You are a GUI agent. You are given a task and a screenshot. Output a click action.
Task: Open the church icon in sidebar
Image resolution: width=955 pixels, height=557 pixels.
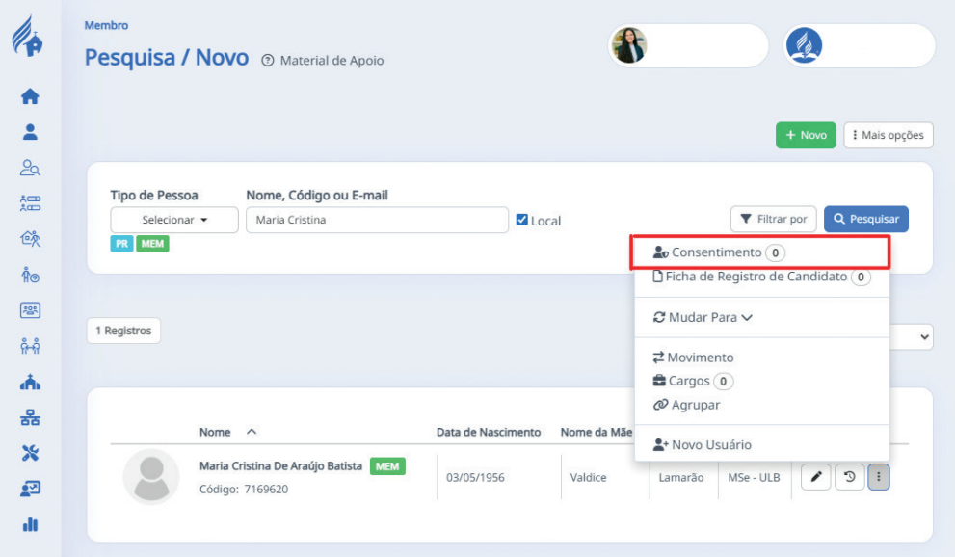(x=30, y=382)
